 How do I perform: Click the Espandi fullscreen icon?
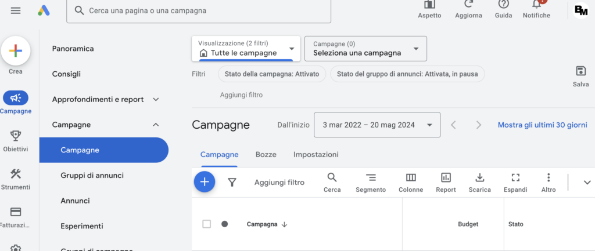tap(515, 178)
